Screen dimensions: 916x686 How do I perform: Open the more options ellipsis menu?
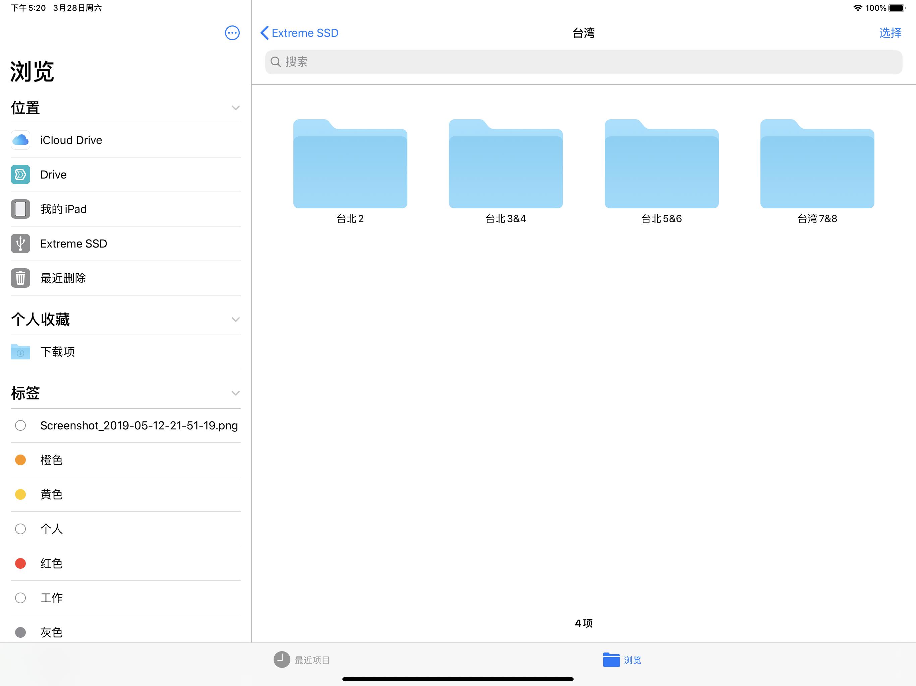[232, 33]
